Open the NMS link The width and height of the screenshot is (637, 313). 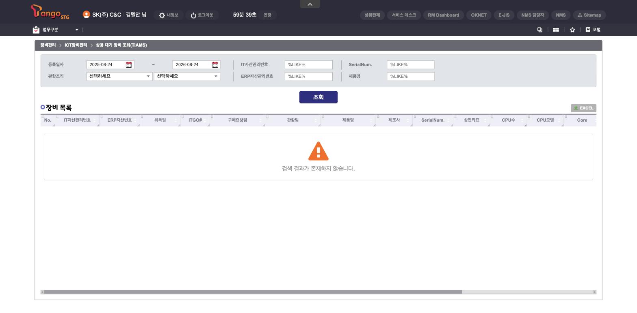(561, 15)
